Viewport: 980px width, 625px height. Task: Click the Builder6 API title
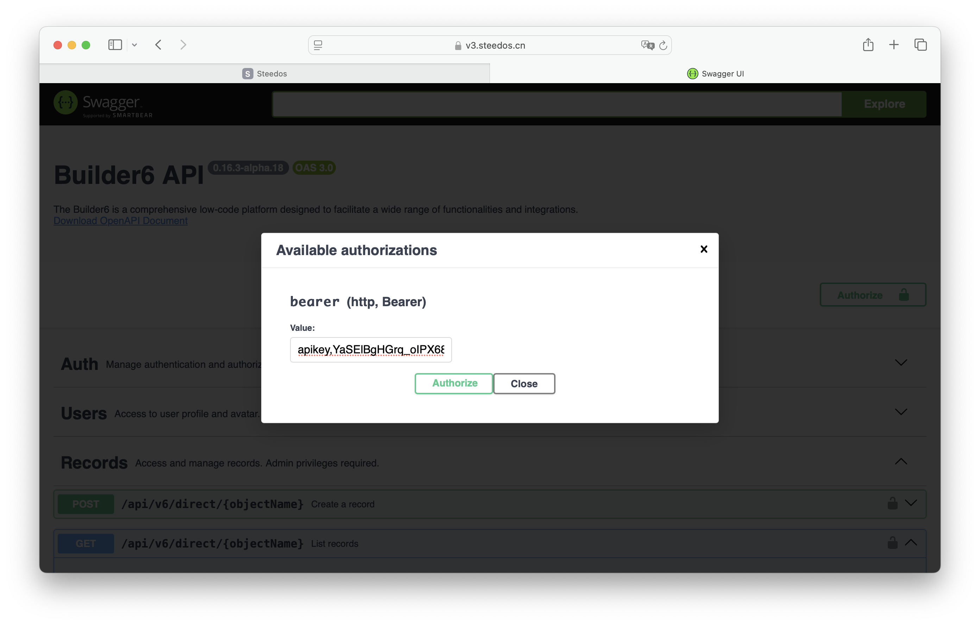tap(128, 175)
